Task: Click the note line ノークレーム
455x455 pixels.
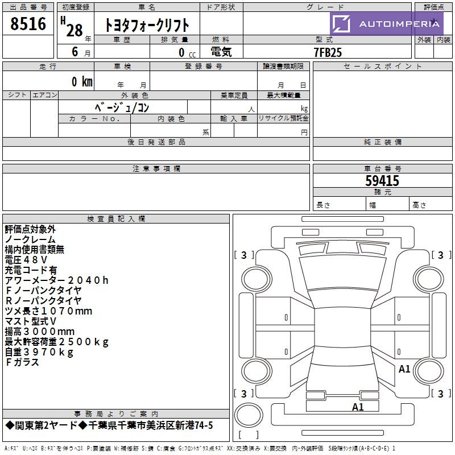Action: point(30,239)
